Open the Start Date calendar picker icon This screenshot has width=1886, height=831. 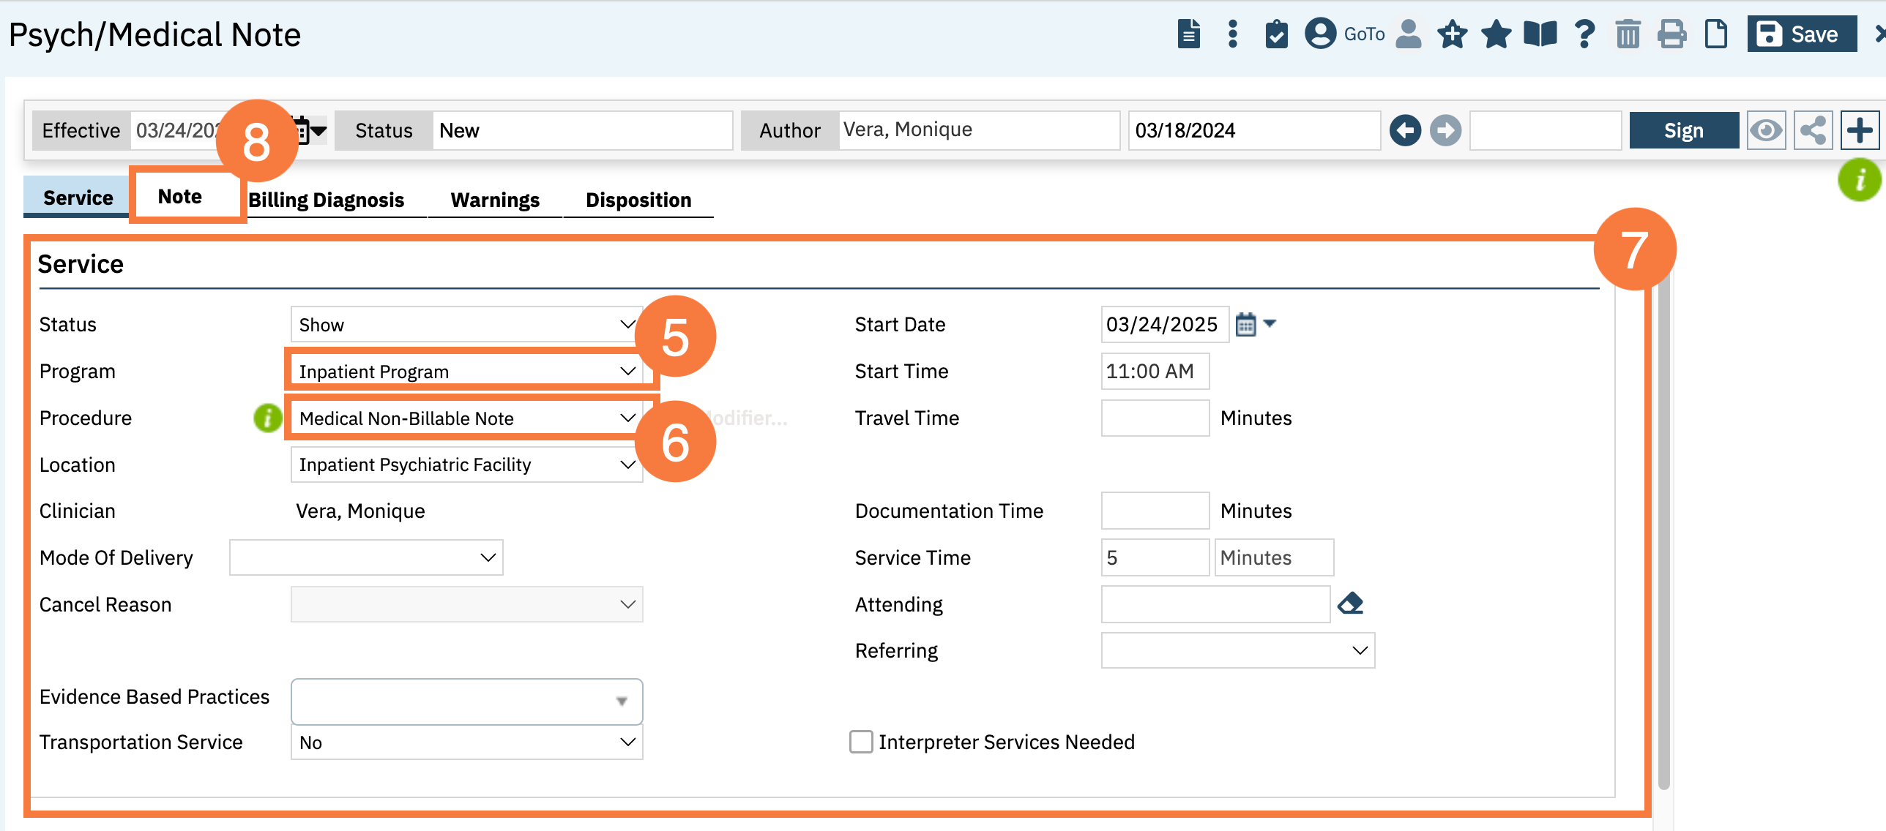[x=1245, y=324]
